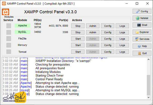Open Services with the services icon
The width and height of the screenshot is (153, 105).
pos(142,39)
